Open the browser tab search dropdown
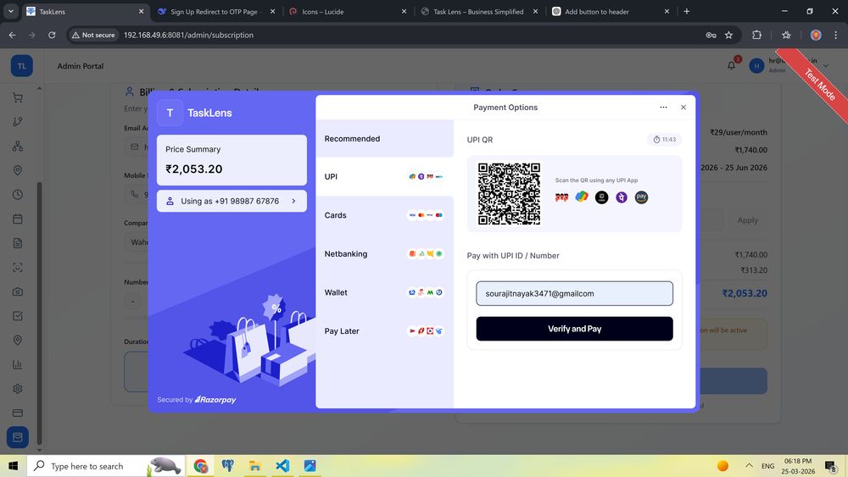 pos(11,12)
